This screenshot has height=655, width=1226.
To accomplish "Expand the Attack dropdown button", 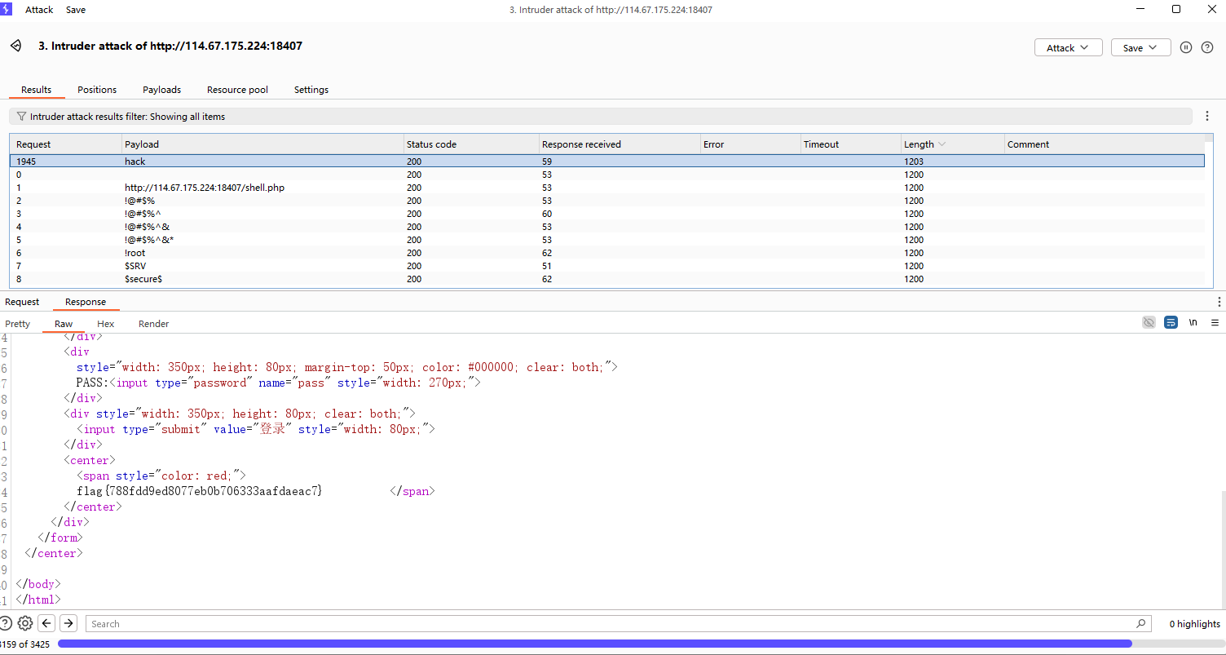I will click(x=1068, y=47).
